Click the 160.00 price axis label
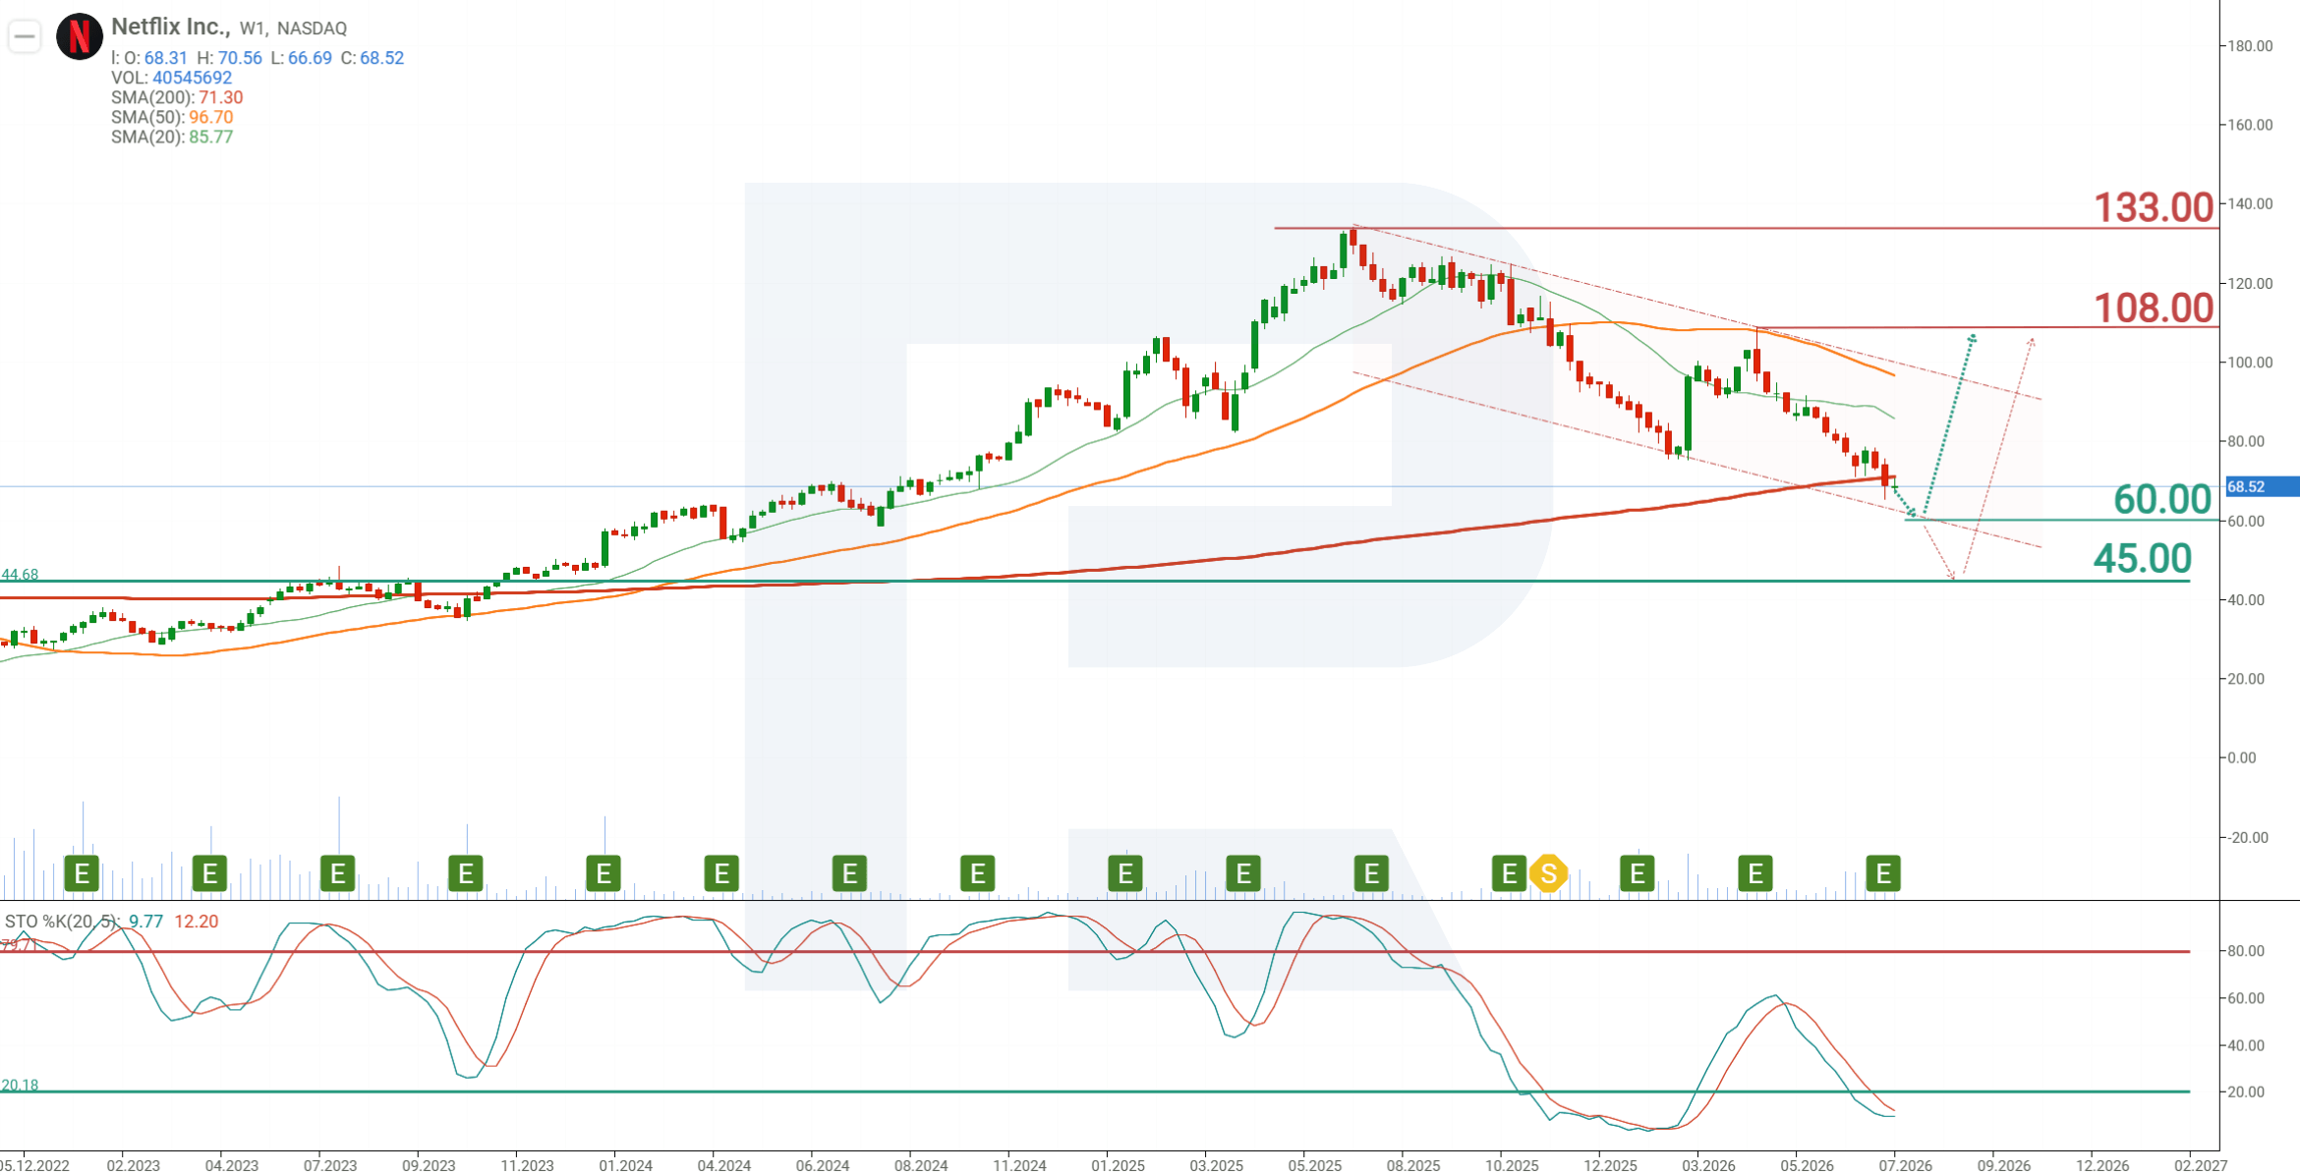 click(x=2250, y=125)
